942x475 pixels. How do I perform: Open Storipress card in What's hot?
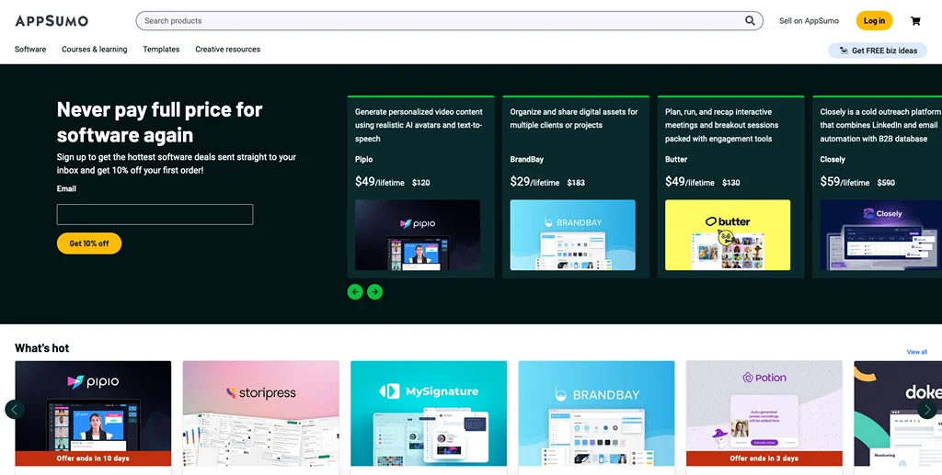click(260, 413)
